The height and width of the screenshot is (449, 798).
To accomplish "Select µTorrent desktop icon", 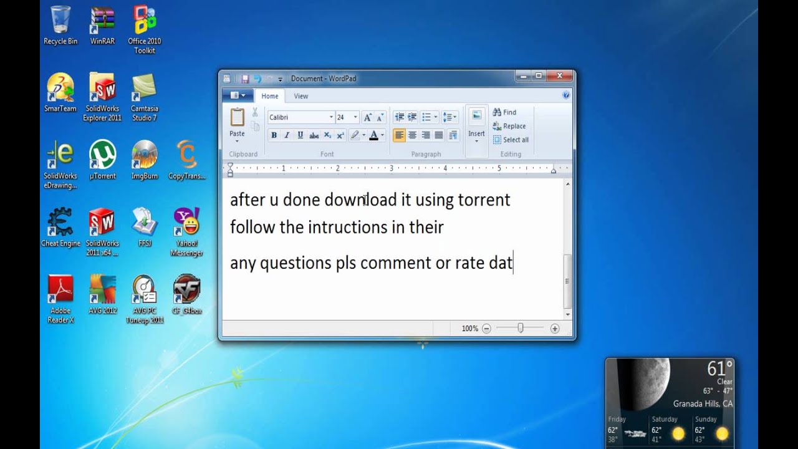I will [x=102, y=160].
